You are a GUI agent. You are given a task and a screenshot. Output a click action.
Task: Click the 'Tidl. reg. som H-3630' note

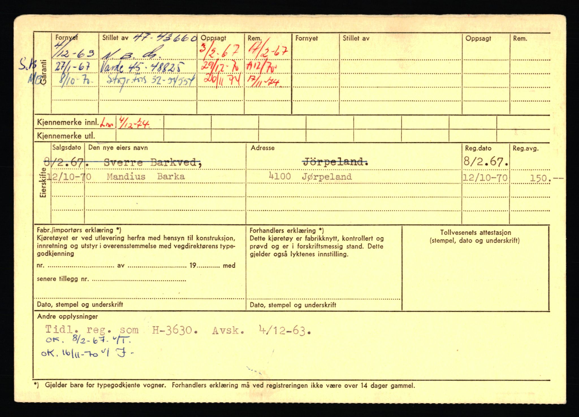(122, 330)
